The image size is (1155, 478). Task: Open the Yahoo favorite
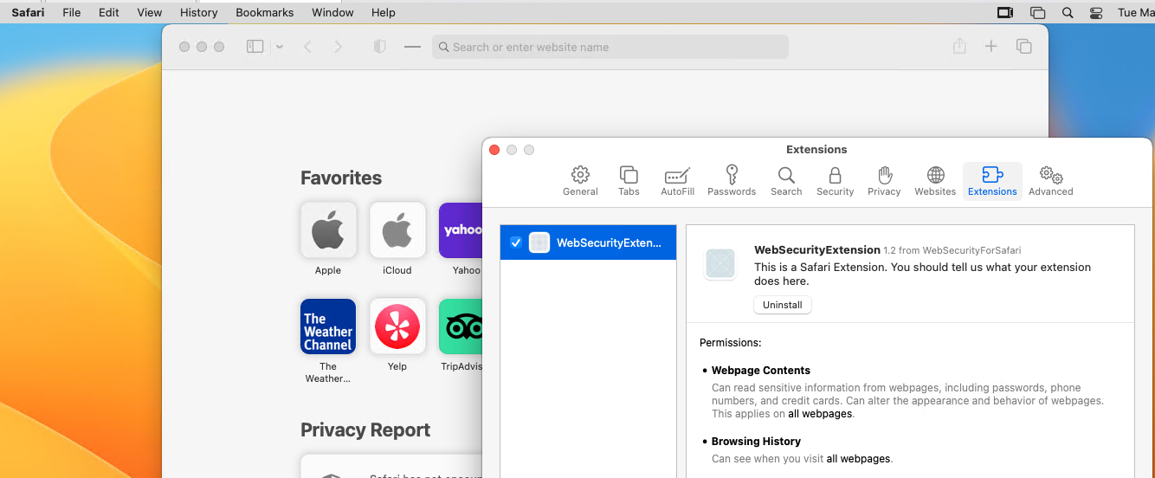(461, 239)
